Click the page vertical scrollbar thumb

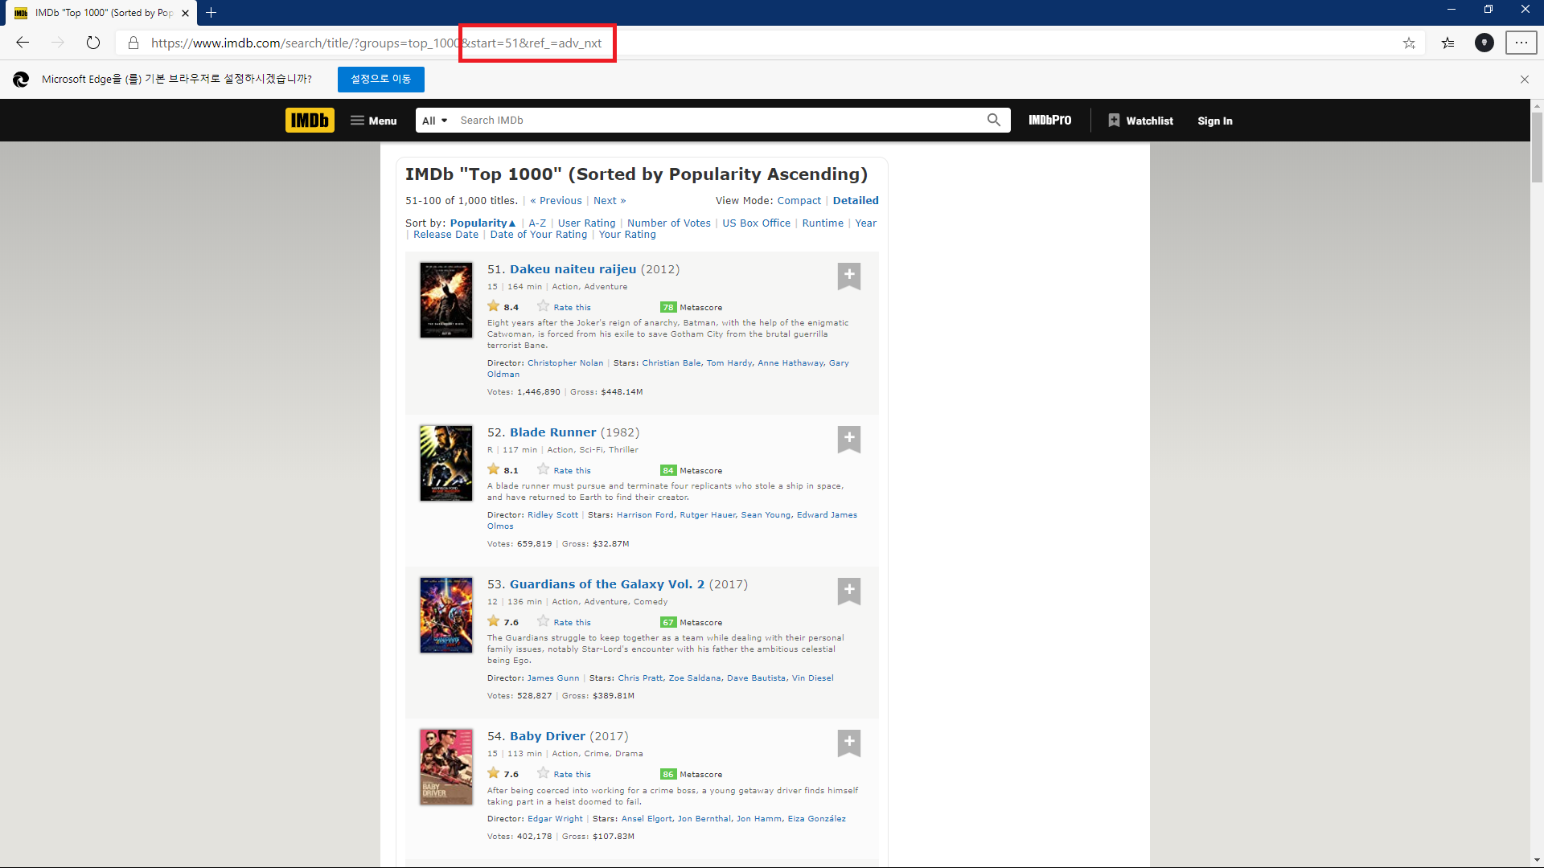pos(1537,149)
